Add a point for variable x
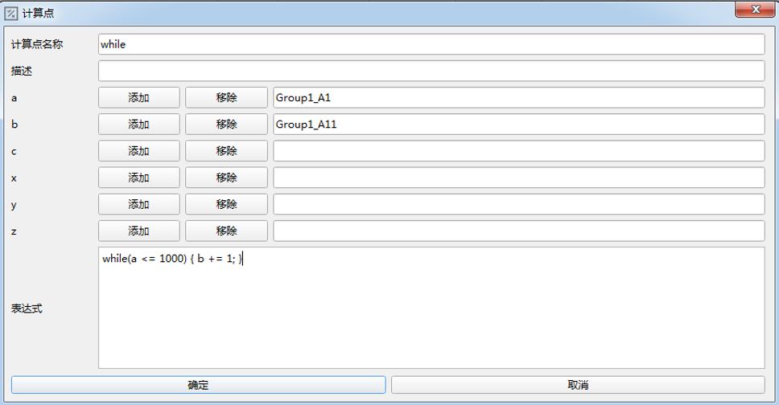Screen dimensions: 779x405 click(138, 178)
